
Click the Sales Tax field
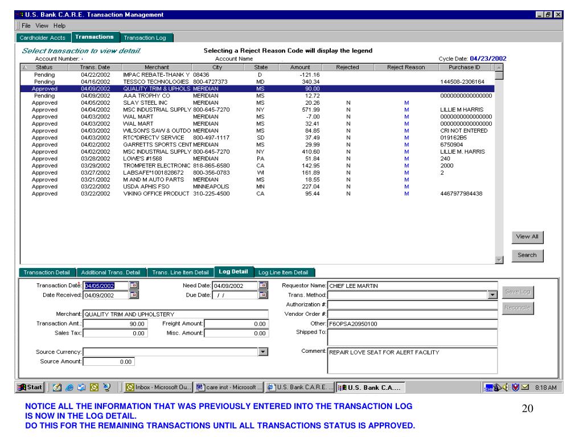(115, 333)
